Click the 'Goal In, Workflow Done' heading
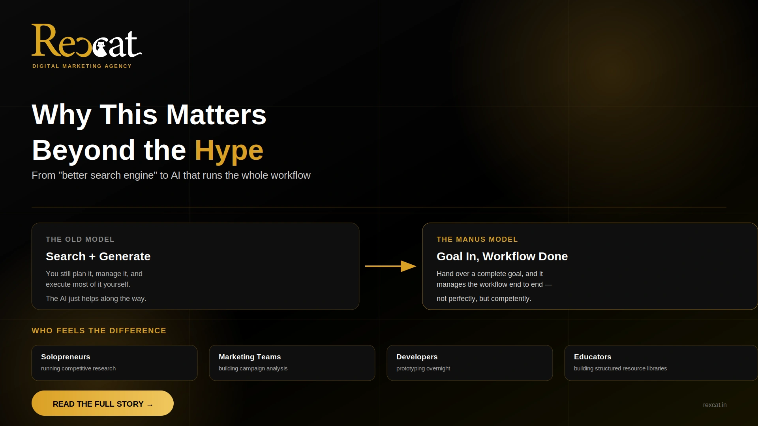This screenshot has height=426, width=758. 502,256
